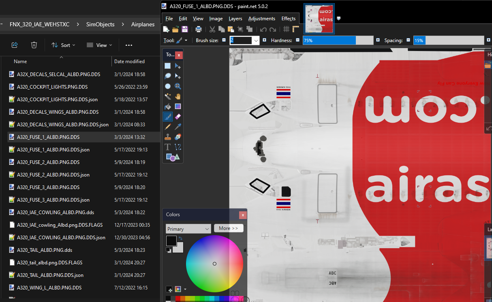Select the Pan hand tool

tap(178, 96)
